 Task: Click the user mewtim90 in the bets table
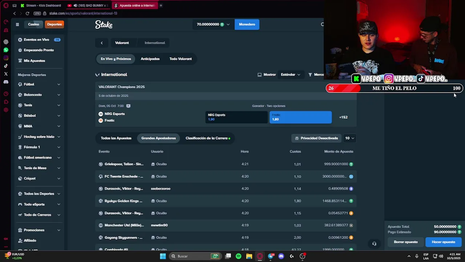(159, 225)
